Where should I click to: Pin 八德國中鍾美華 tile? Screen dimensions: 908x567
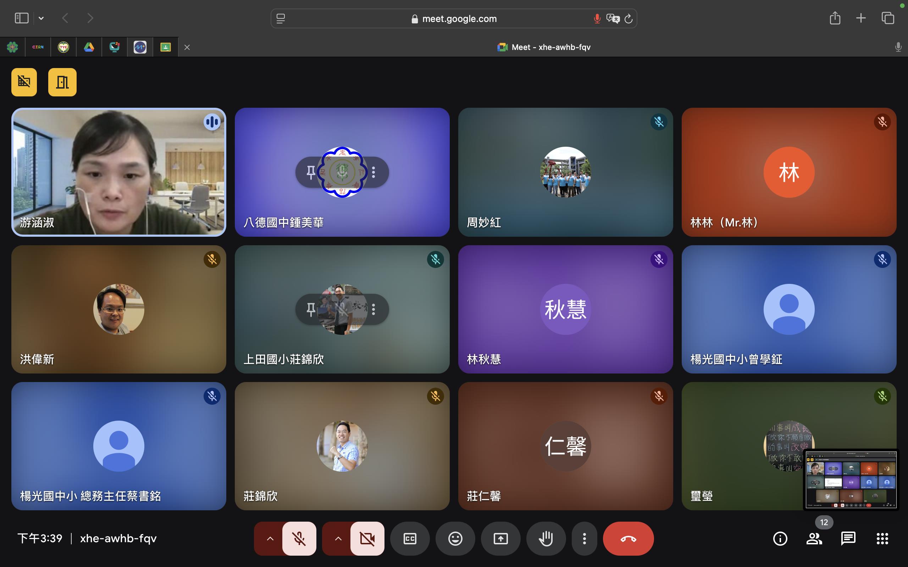point(311,172)
